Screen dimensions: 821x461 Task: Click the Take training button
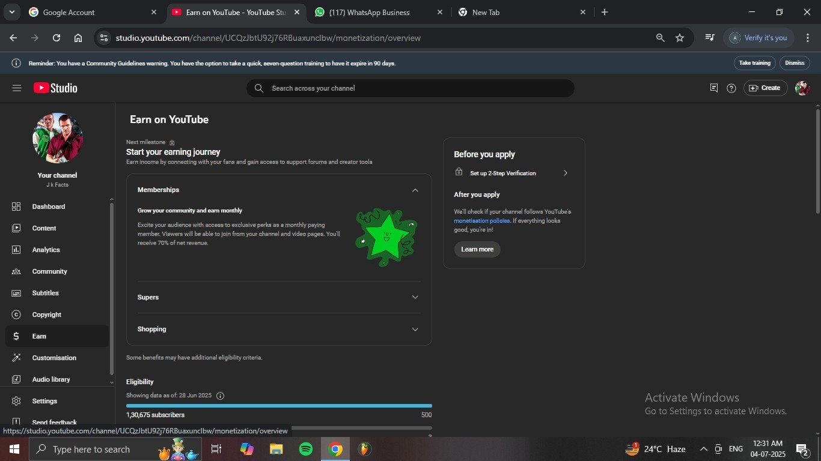point(754,63)
